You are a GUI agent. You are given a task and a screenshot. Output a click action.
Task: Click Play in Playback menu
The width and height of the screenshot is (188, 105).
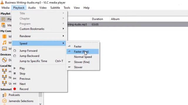(39, 68)
